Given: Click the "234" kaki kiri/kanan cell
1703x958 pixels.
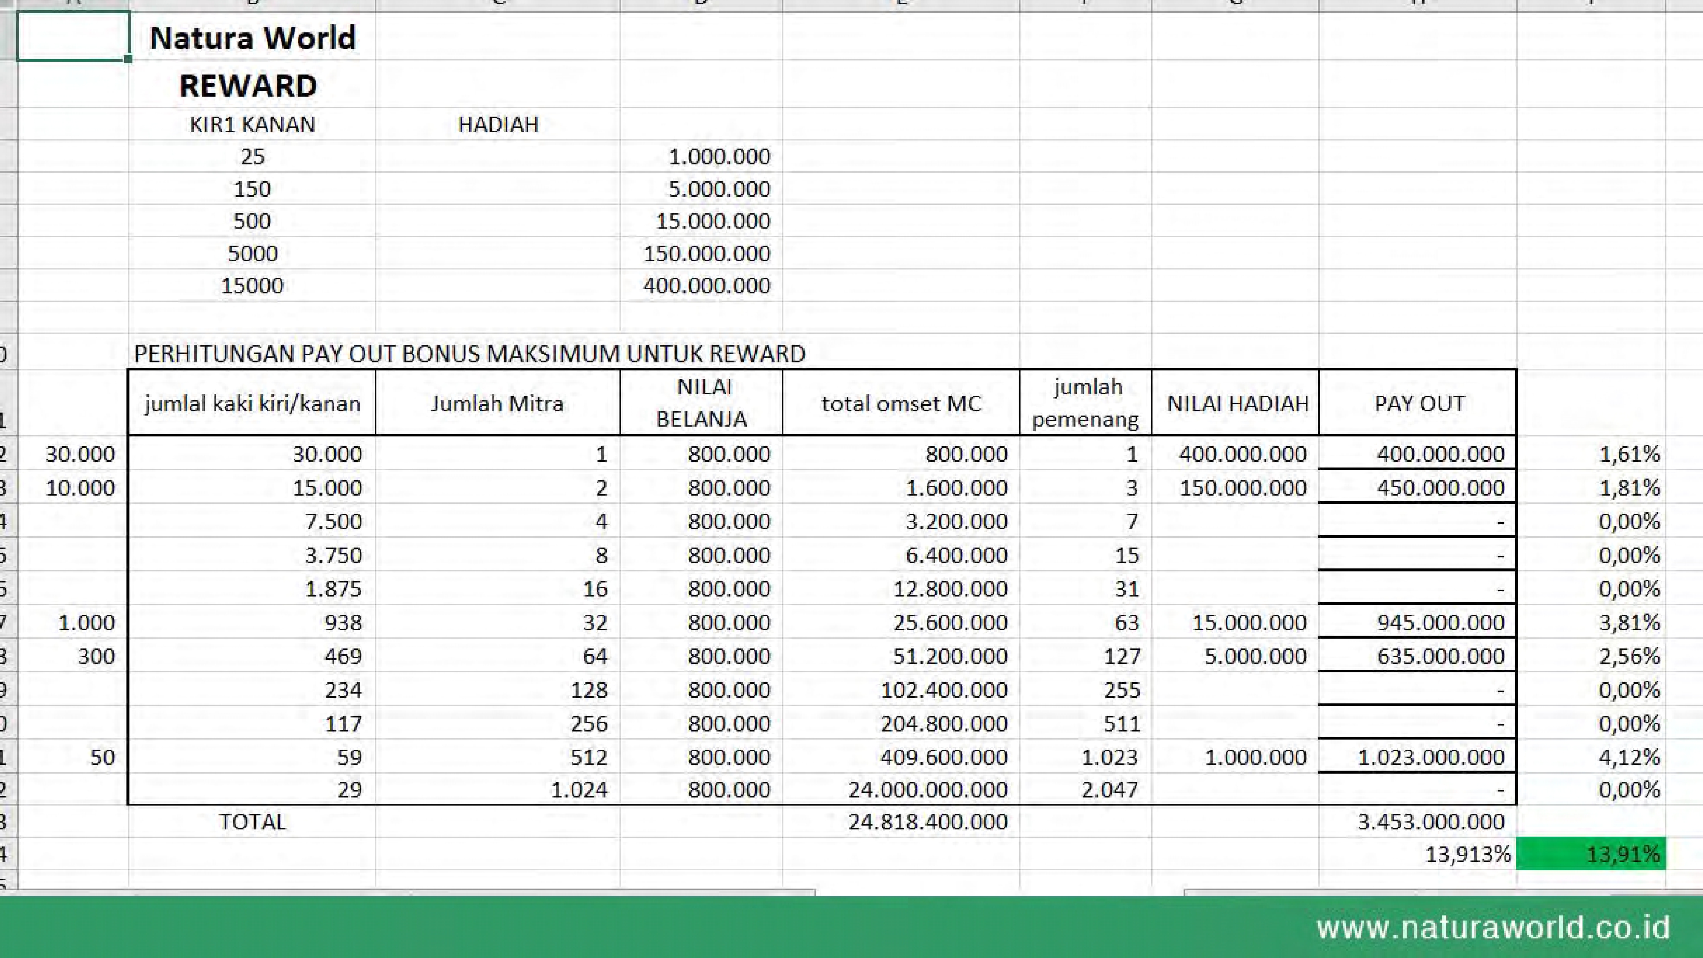Looking at the screenshot, I should point(252,690).
